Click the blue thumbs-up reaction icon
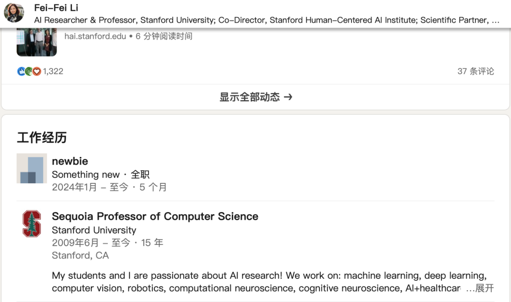This screenshot has height=302, width=511. [x=21, y=71]
